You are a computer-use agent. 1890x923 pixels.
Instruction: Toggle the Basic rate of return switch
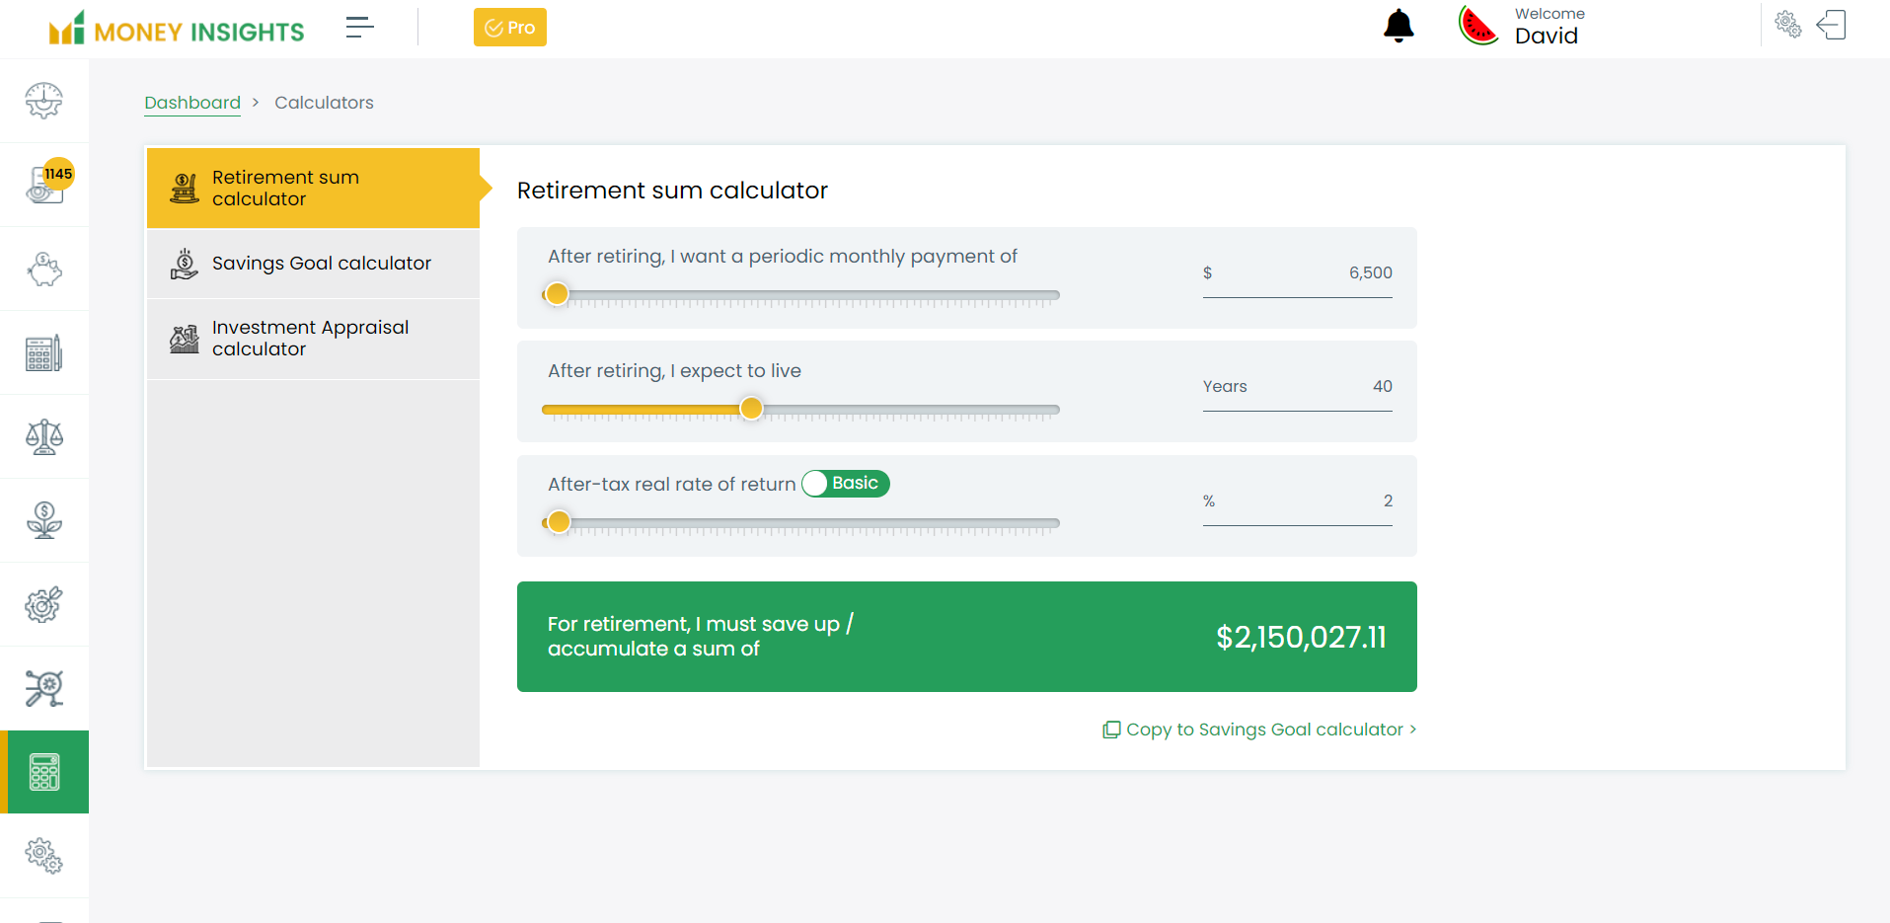click(846, 484)
